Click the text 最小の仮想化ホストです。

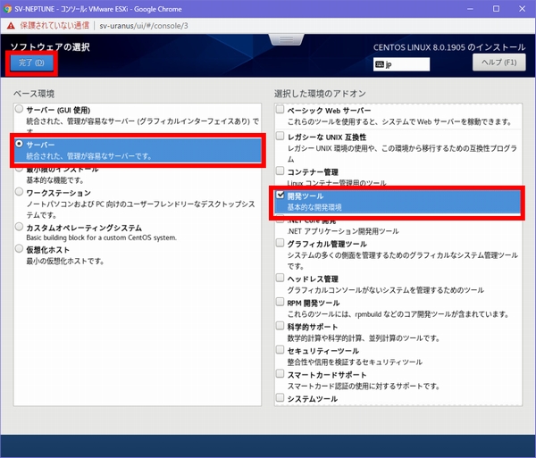tap(65, 262)
